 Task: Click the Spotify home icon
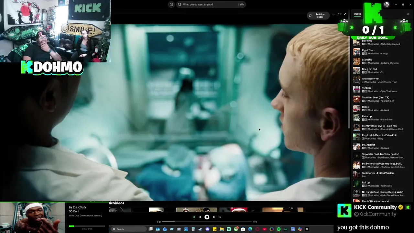pos(171,5)
